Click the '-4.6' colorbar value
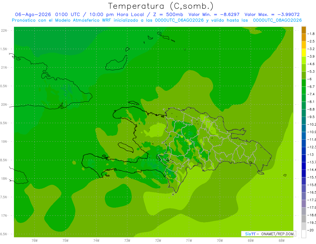This screenshot has width=316, height=244. pos(311,64)
